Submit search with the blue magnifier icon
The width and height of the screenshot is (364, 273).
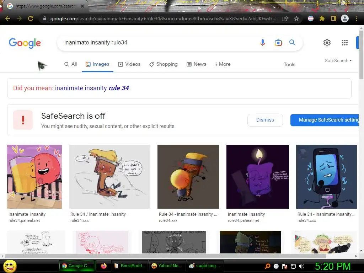(x=292, y=43)
